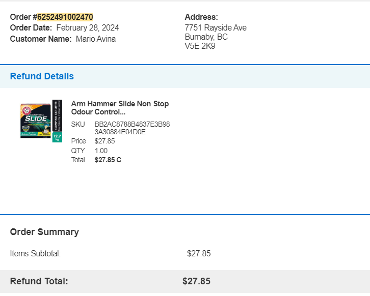Open the Arm Hammer Slide product thumbnail
This screenshot has width=370, height=296.
pos(41,121)
